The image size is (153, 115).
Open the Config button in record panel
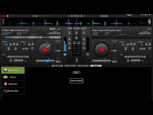point(76,73)
